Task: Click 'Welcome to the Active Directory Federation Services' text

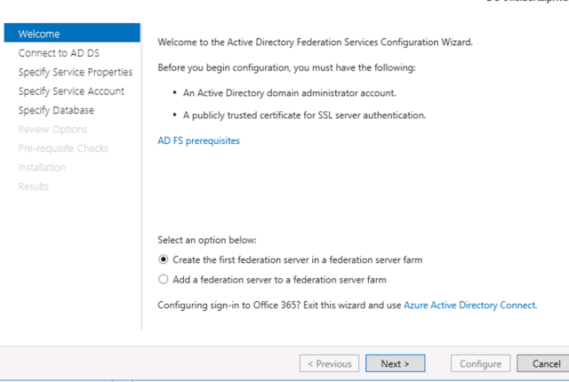Action: [x=315, y=42]
